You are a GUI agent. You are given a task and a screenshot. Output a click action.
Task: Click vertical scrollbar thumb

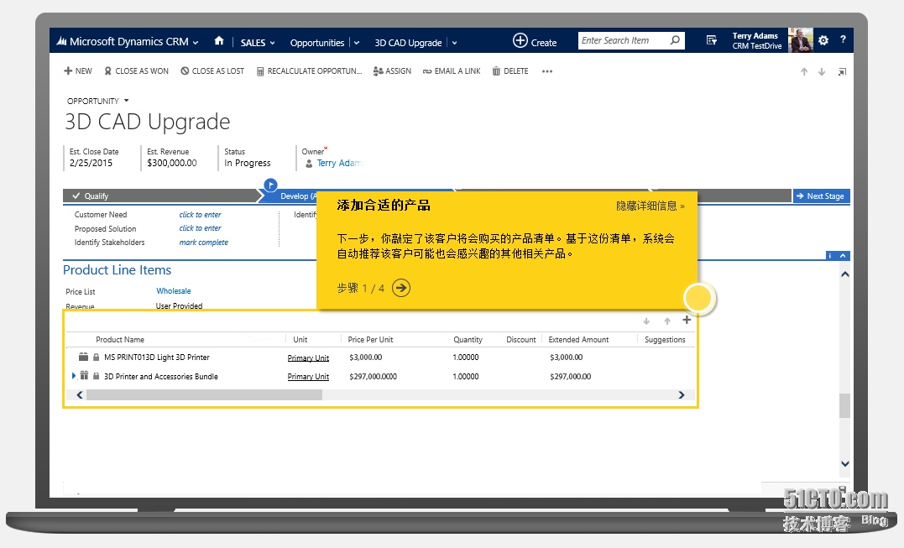[844, 405]
